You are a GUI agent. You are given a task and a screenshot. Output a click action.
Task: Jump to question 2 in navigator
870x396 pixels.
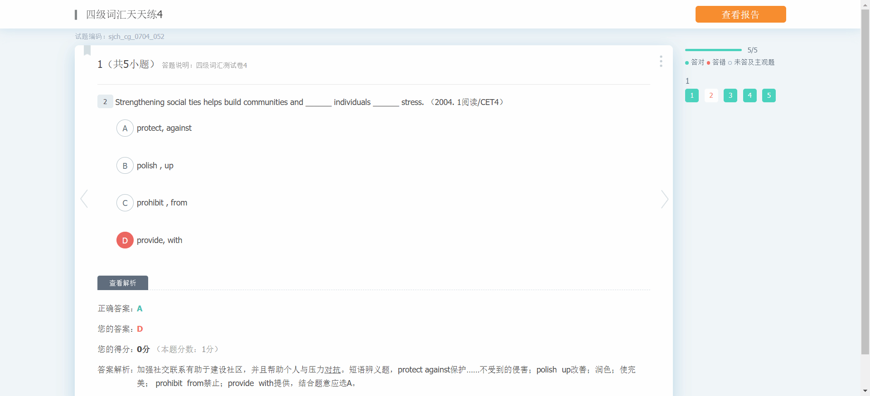[x=711, y=95]
